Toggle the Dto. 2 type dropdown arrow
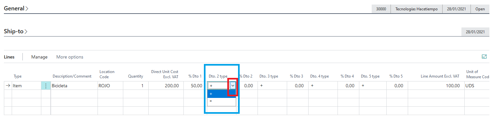Image resolution: width=492 pixels, height=127 pixels. pyautogui.click(x=233, y=86)
